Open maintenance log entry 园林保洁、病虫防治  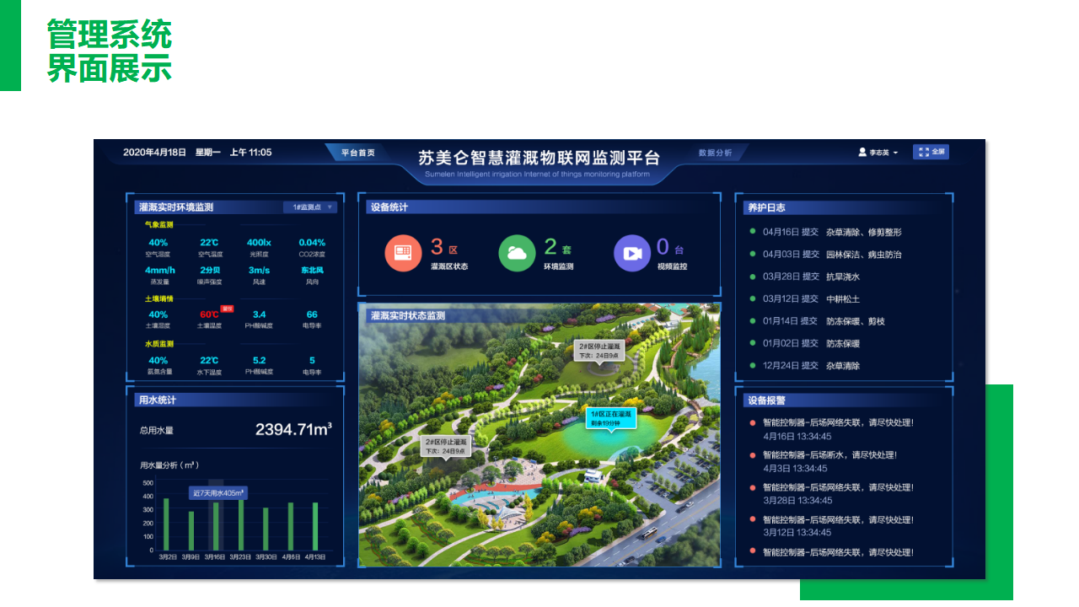pyautogui.click(x=864, y=254)
